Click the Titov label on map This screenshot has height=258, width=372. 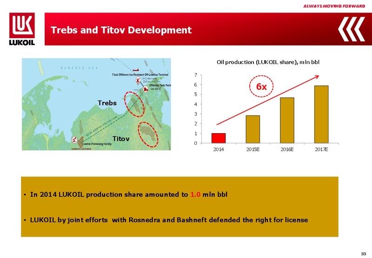pyautogui.click(x=121, y=139)
